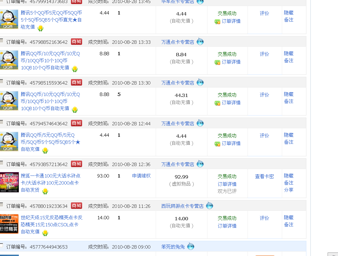Visit 万通点卡专营店 shop from 13:33 order
Image resolution: width=338 pixels, height=256 pixels.
pos(178,42)
